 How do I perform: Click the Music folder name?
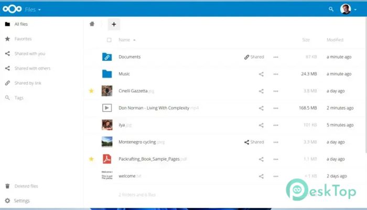(124, 74)
